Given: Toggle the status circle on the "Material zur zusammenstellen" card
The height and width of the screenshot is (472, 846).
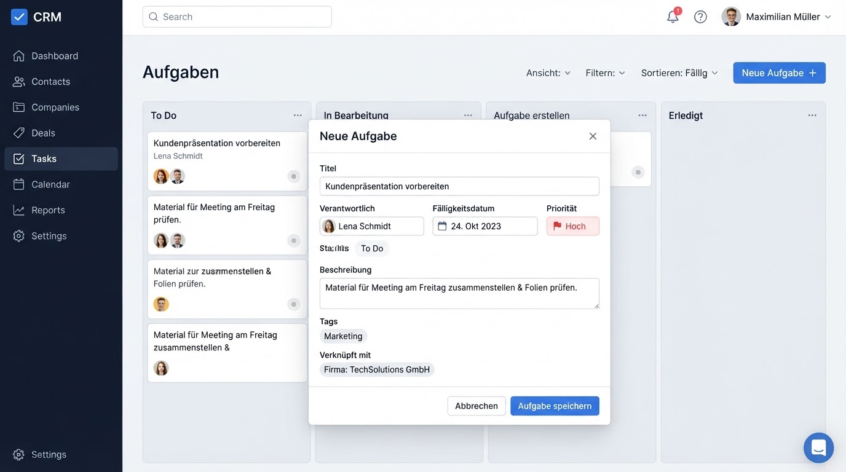Looking at the screenshot, I should [294, 304].
